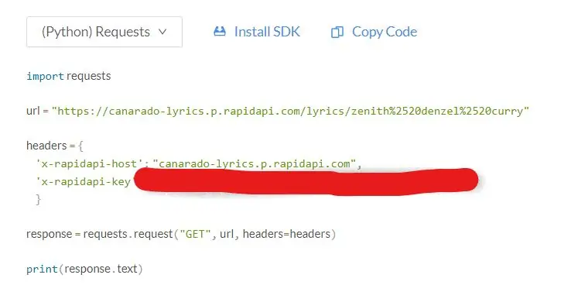Click the opening curly brace of headers
The image size is (561, 292).
click(x=80, y=146)
